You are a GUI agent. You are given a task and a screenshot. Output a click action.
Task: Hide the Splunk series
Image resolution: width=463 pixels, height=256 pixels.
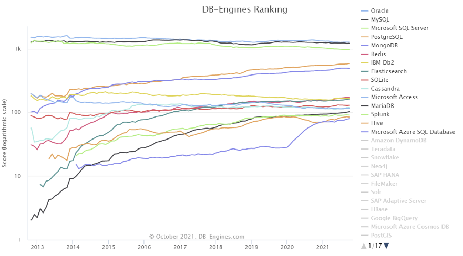[x=375, y=114]
